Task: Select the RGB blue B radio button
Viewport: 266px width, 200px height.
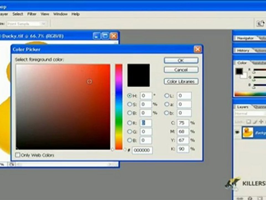Action: pos(130,140)
